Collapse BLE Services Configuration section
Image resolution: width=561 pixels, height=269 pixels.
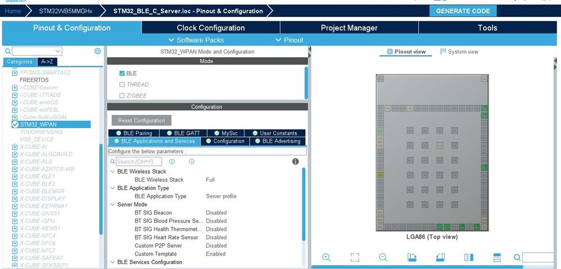click(x=112, y=262)
